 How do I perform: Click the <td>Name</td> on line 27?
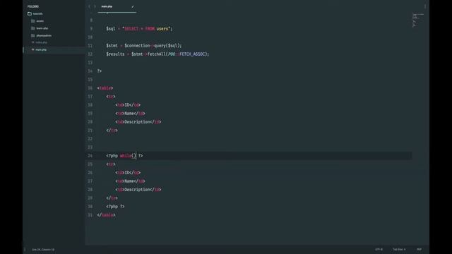pos(130,181)
